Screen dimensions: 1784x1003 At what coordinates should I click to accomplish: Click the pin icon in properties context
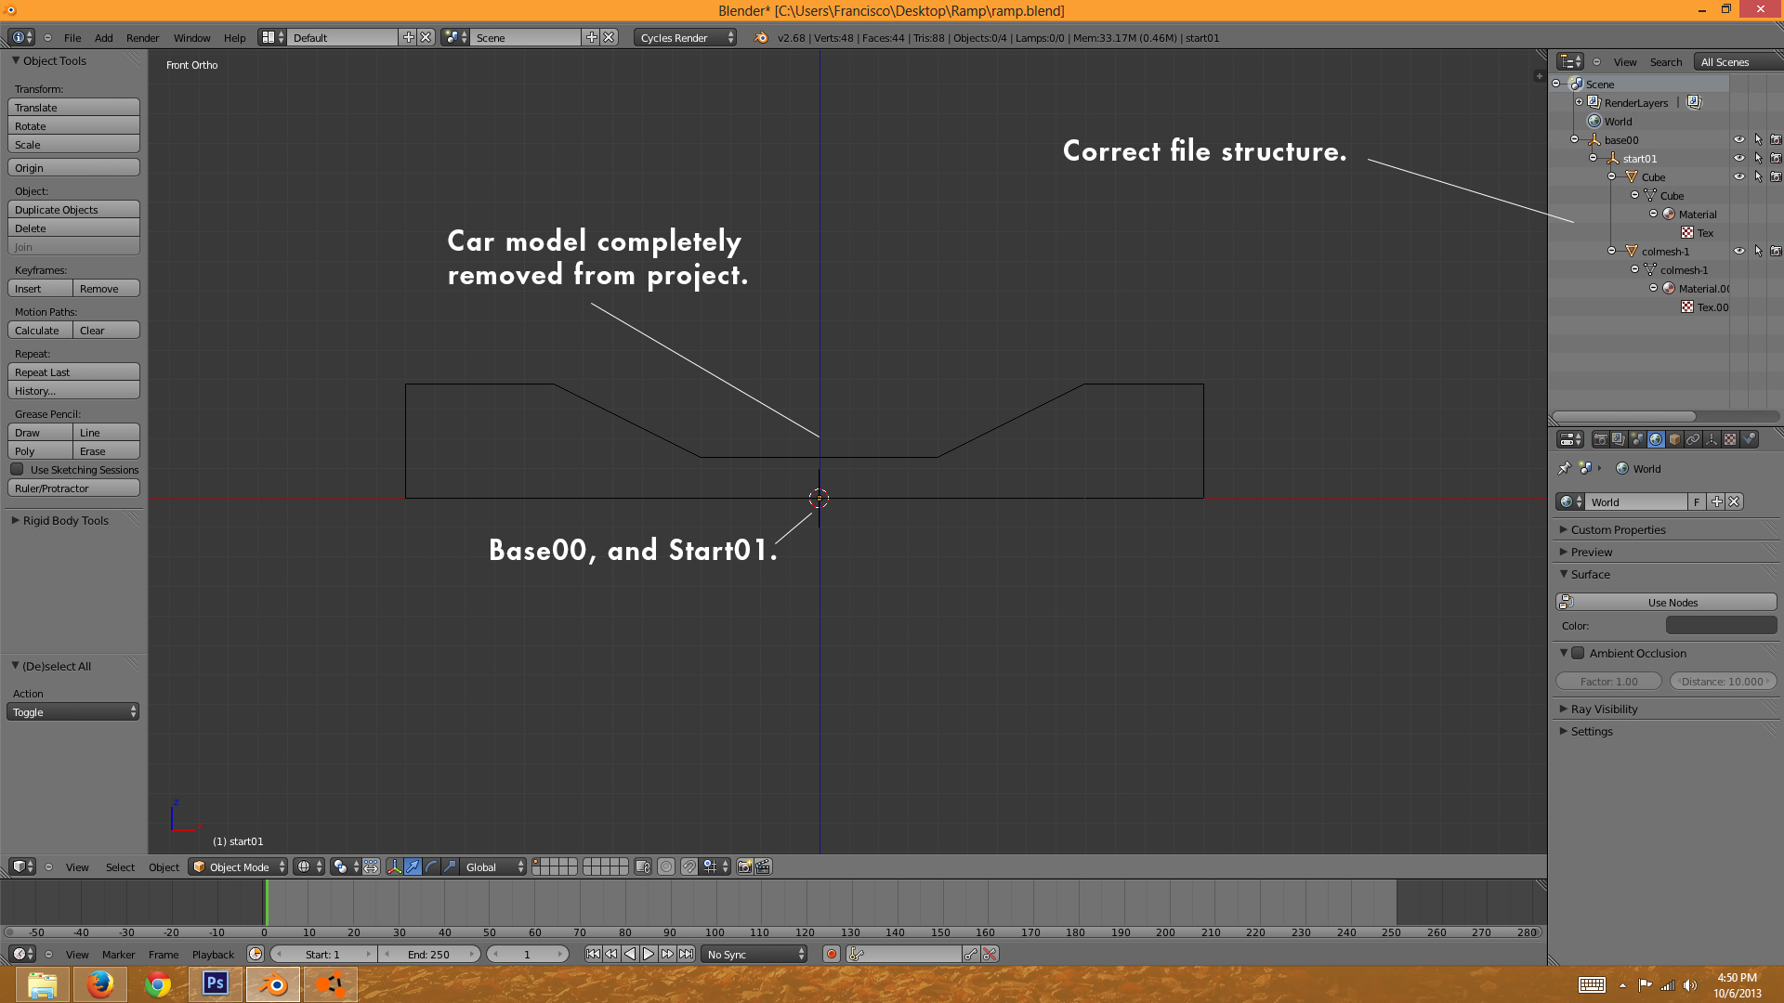tap(1565, 468)
